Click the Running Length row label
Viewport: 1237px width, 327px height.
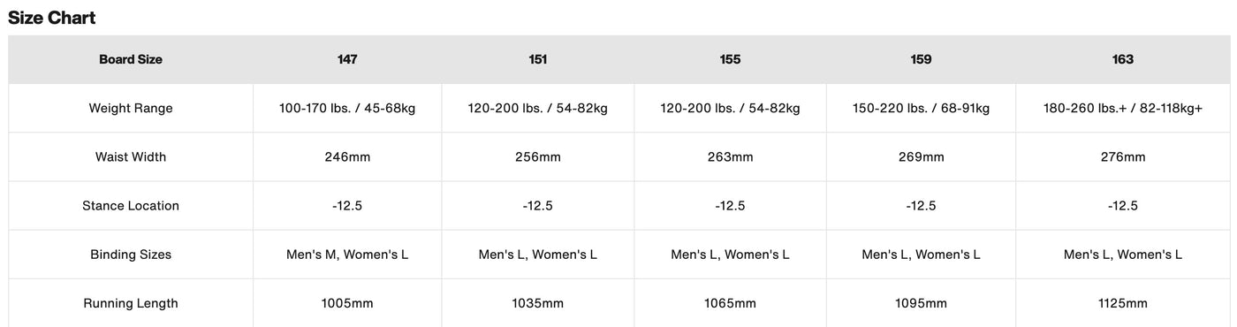[131, 303]
